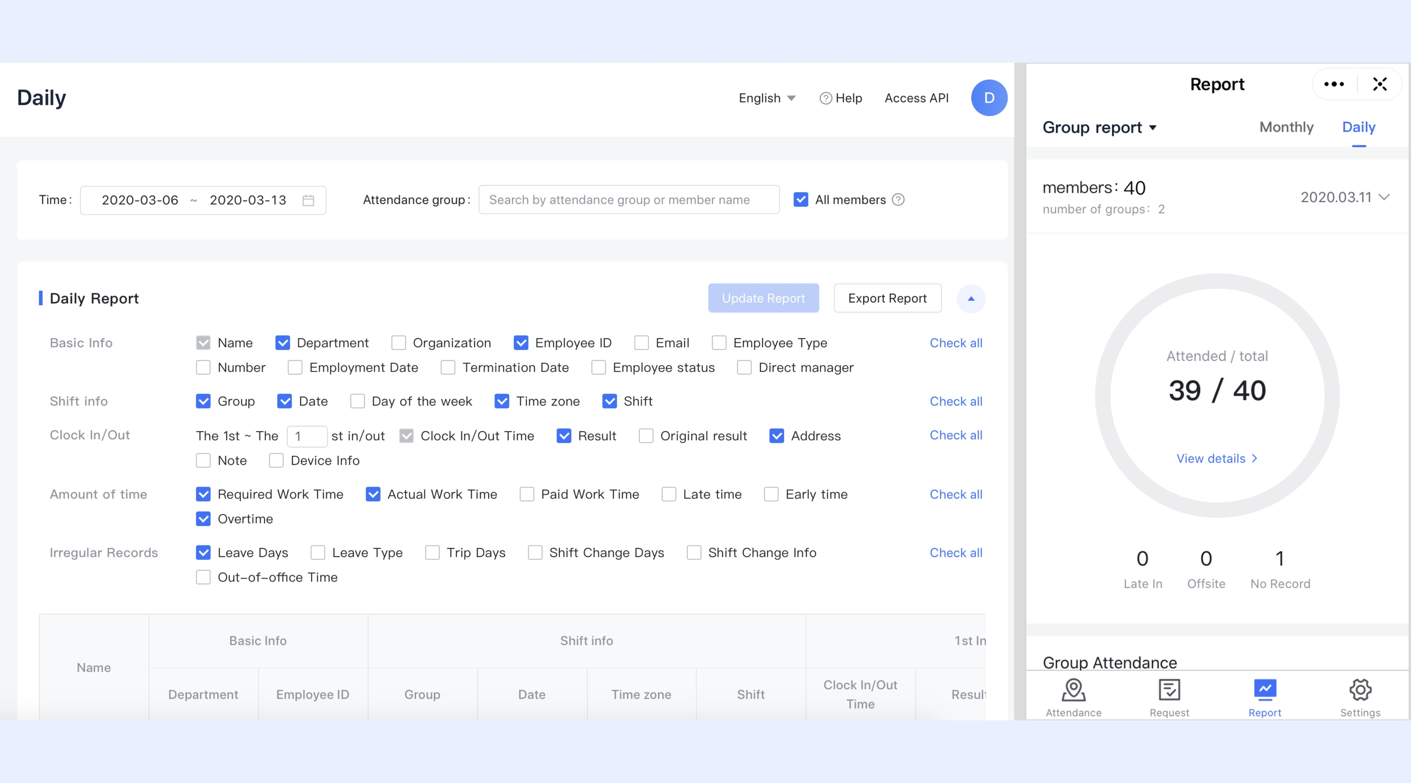Uncheck the Employee ID checkbox
The height and width of the screenshot is (783, 1411).
(521, 343)
